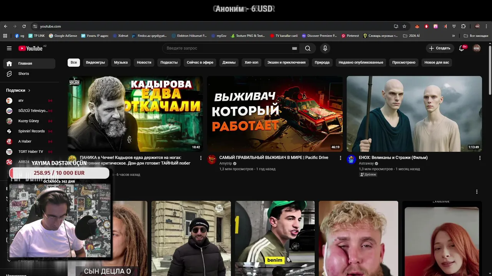492x276 pixels.
Task: Open the TP LINK bookmark
Action: pyautogui.click(x=37, y=36)
